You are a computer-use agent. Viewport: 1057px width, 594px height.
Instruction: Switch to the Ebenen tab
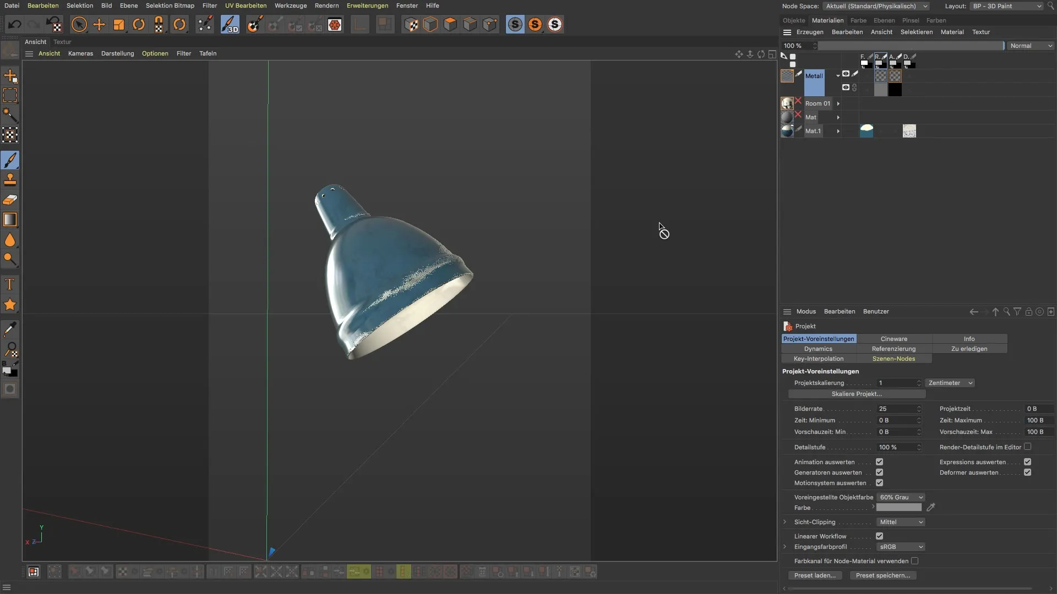(884, 20)
